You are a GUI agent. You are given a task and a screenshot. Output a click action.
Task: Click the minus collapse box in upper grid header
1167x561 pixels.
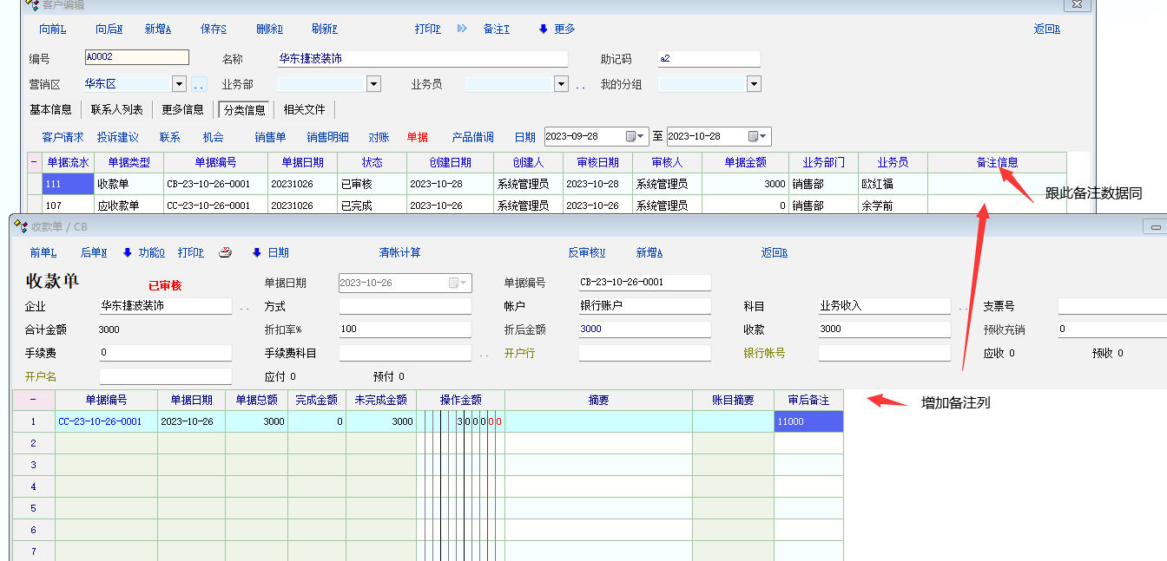pos(34,162)
